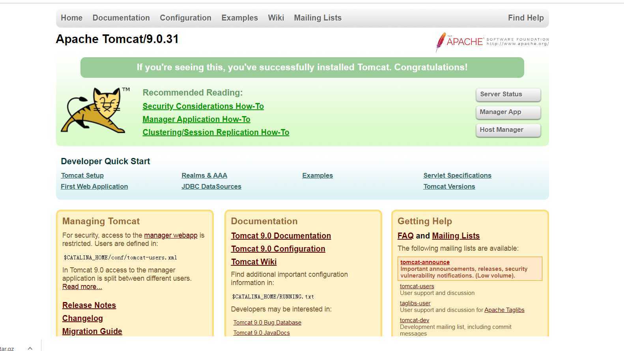Click the Tomcat cat logo image
Viewport: 624px width, 351px height.
tap(95, 110)
